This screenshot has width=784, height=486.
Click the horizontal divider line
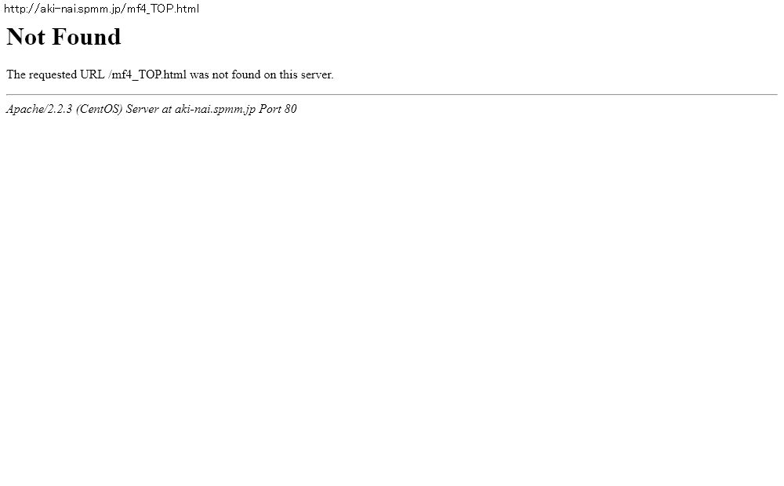click(x=391, y=94)
